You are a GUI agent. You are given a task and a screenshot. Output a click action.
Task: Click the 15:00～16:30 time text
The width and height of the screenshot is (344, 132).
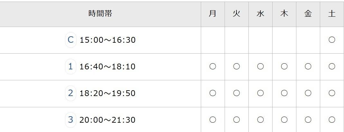[x=107, y=40]
